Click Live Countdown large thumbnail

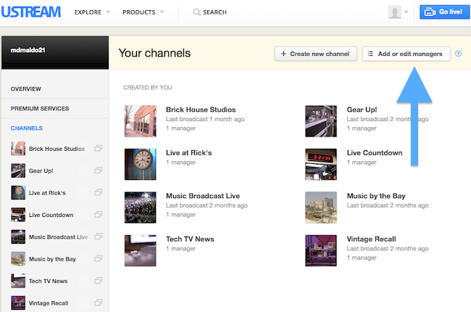pos(321,164)
